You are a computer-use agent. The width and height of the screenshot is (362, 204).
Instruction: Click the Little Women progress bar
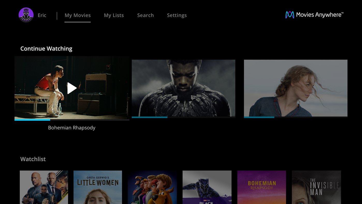click(295, 117)
